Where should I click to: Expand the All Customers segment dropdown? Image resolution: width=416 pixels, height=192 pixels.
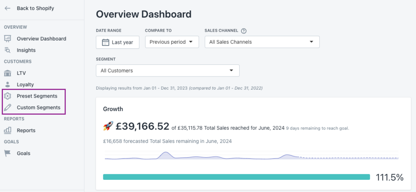(x=168, y=70)
